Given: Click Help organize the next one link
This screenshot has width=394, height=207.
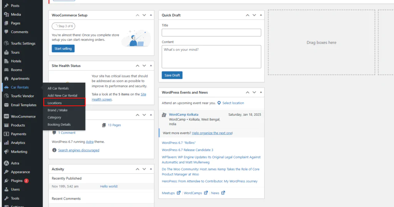Looking at the screenshot, I should [x=212, y=133].
